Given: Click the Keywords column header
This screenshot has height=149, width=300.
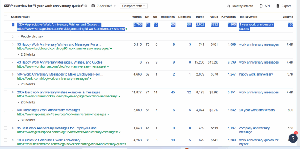Looking at the screenshot, I should (229, 17).
